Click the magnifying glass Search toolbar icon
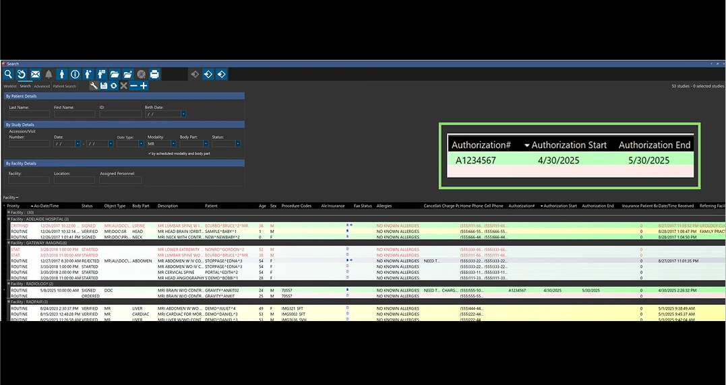 (8, 74)
